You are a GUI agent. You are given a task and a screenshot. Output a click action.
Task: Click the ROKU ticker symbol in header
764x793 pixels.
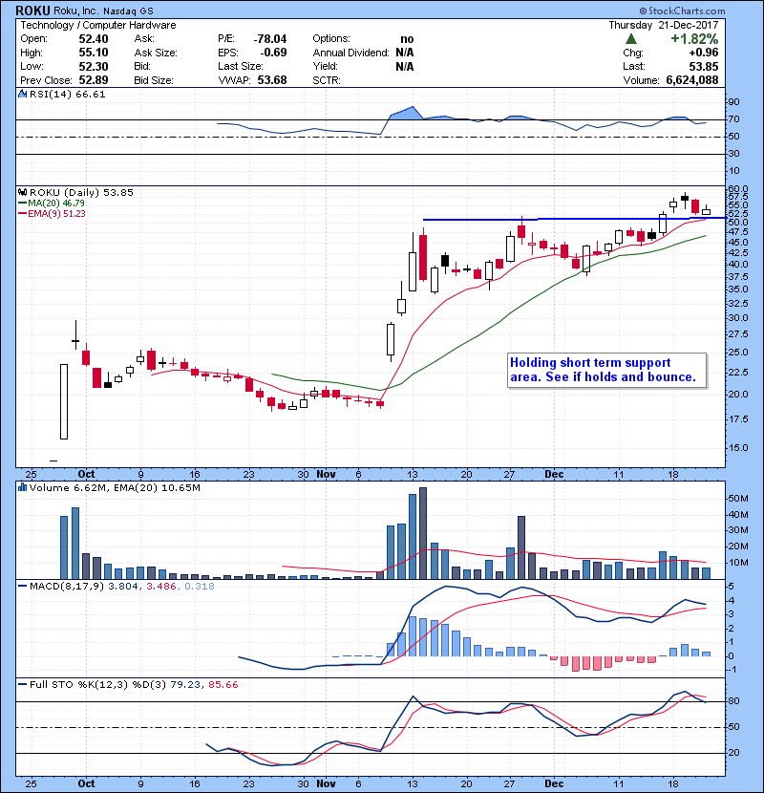pyautogui.click(x=32, y=11)
